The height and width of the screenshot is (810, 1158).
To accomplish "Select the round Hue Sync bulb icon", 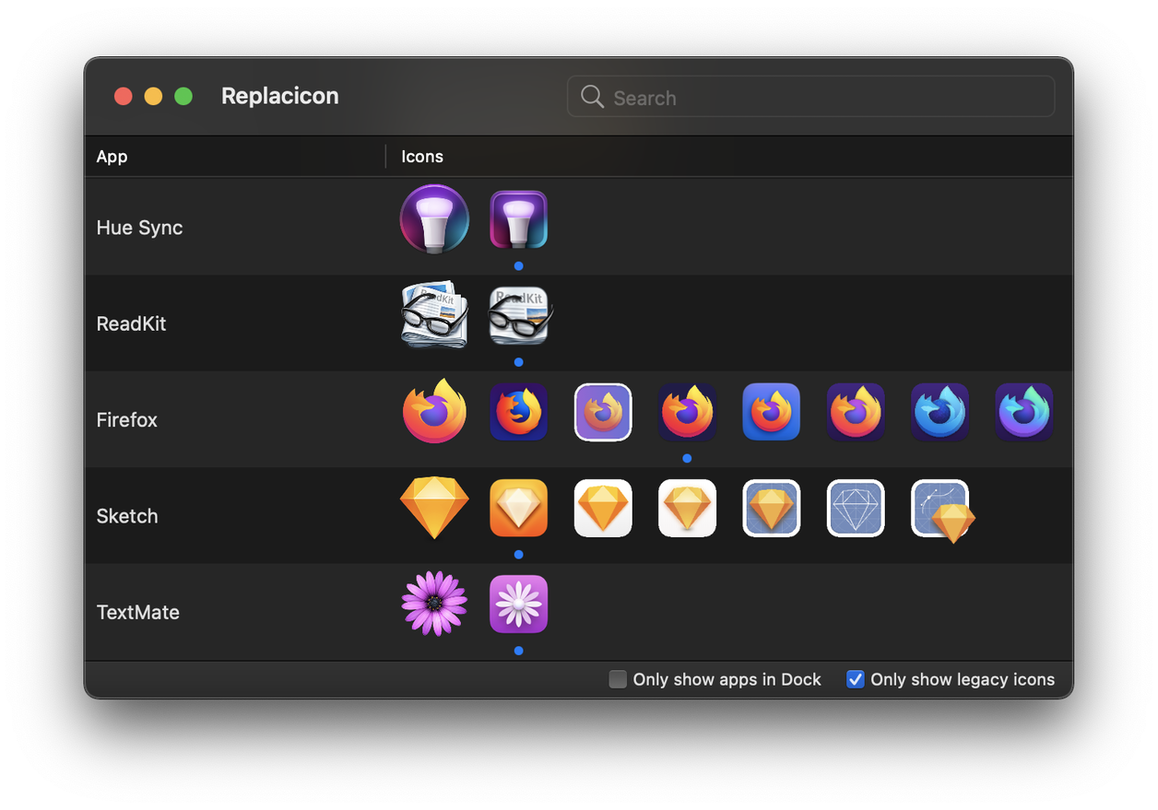I will [x=434, y=219].
